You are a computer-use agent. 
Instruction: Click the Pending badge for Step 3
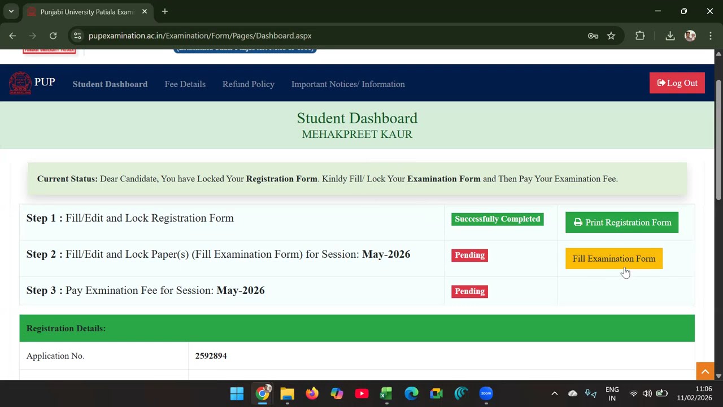[x=470, y=291]
